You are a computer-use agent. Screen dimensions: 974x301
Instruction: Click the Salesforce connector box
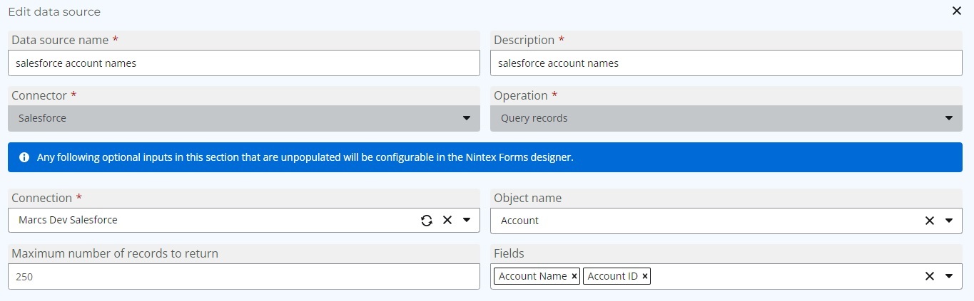click(244, 118)
